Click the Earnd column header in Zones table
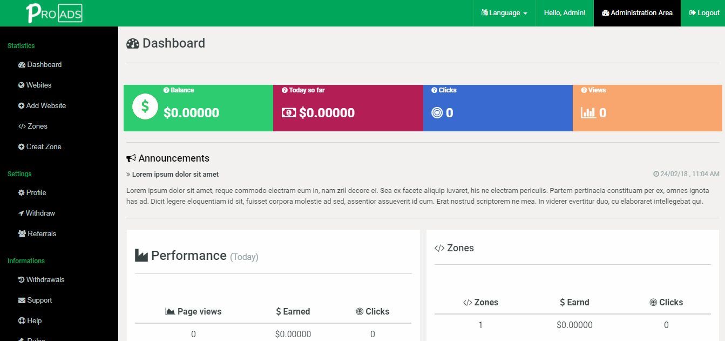The height and width of the screenshot is (341, 725). click(x=574, y=302)
